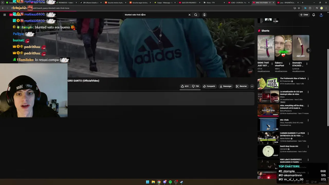Viewport: 329px width, 185px height.
Task: Open the YouTube hamburger guide menu
Action: pos(4,15)
